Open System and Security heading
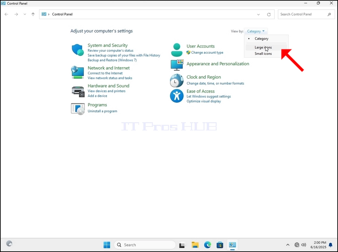The height and width of the screenshot is (252, 338). pos(108,45)
